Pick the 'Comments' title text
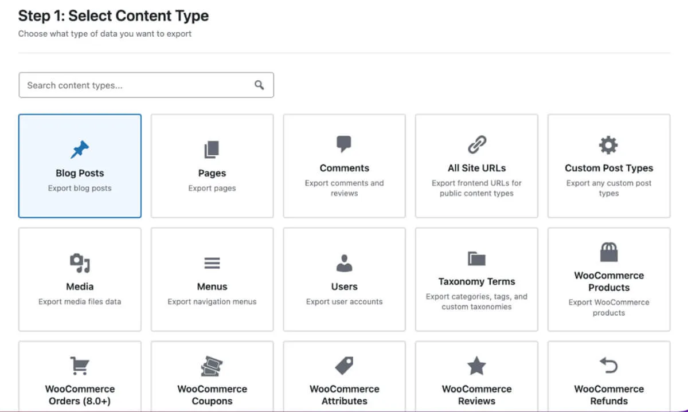Image resolution: width=688 pixels, height=412 pixels. (344, 168)
